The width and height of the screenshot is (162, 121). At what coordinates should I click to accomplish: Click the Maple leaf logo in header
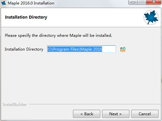151,17
